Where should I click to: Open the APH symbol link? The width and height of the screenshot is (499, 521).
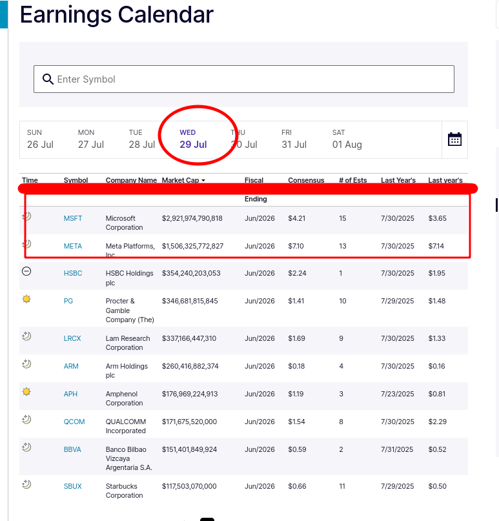coord(70,394)
